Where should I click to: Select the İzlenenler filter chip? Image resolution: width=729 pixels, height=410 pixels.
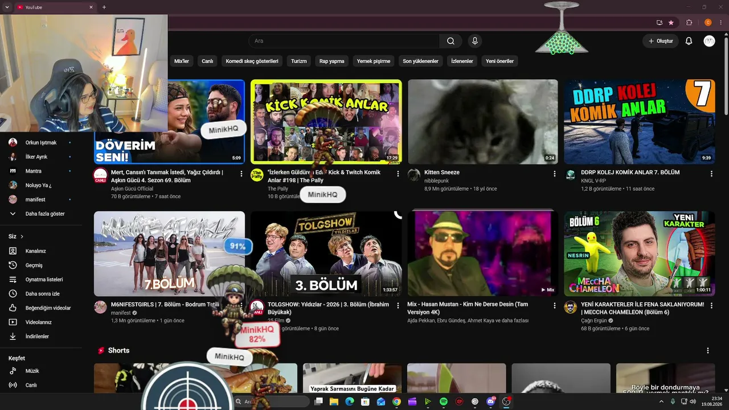tap(462, 61)
